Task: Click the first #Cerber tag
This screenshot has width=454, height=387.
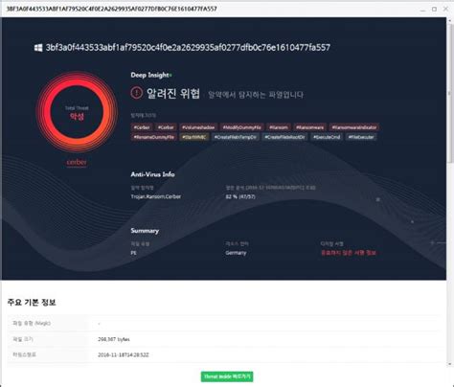Action: 142,127
